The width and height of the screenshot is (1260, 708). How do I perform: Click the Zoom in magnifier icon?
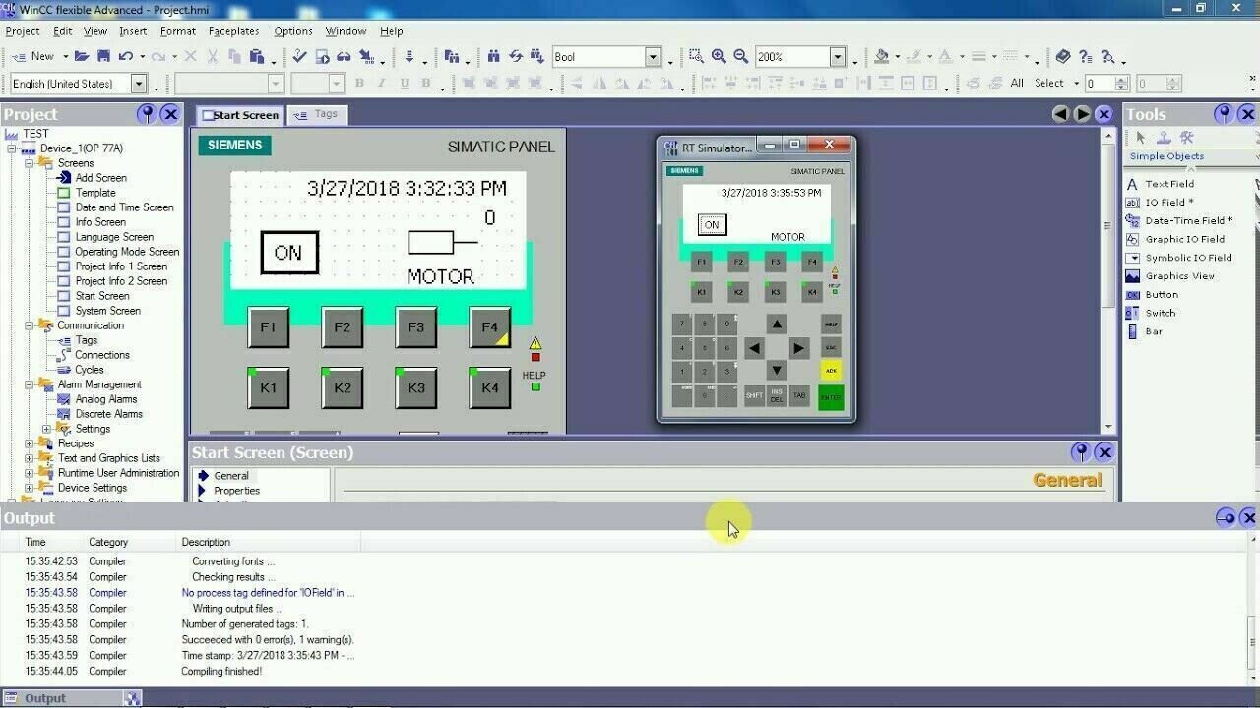(x=719, y=57)
